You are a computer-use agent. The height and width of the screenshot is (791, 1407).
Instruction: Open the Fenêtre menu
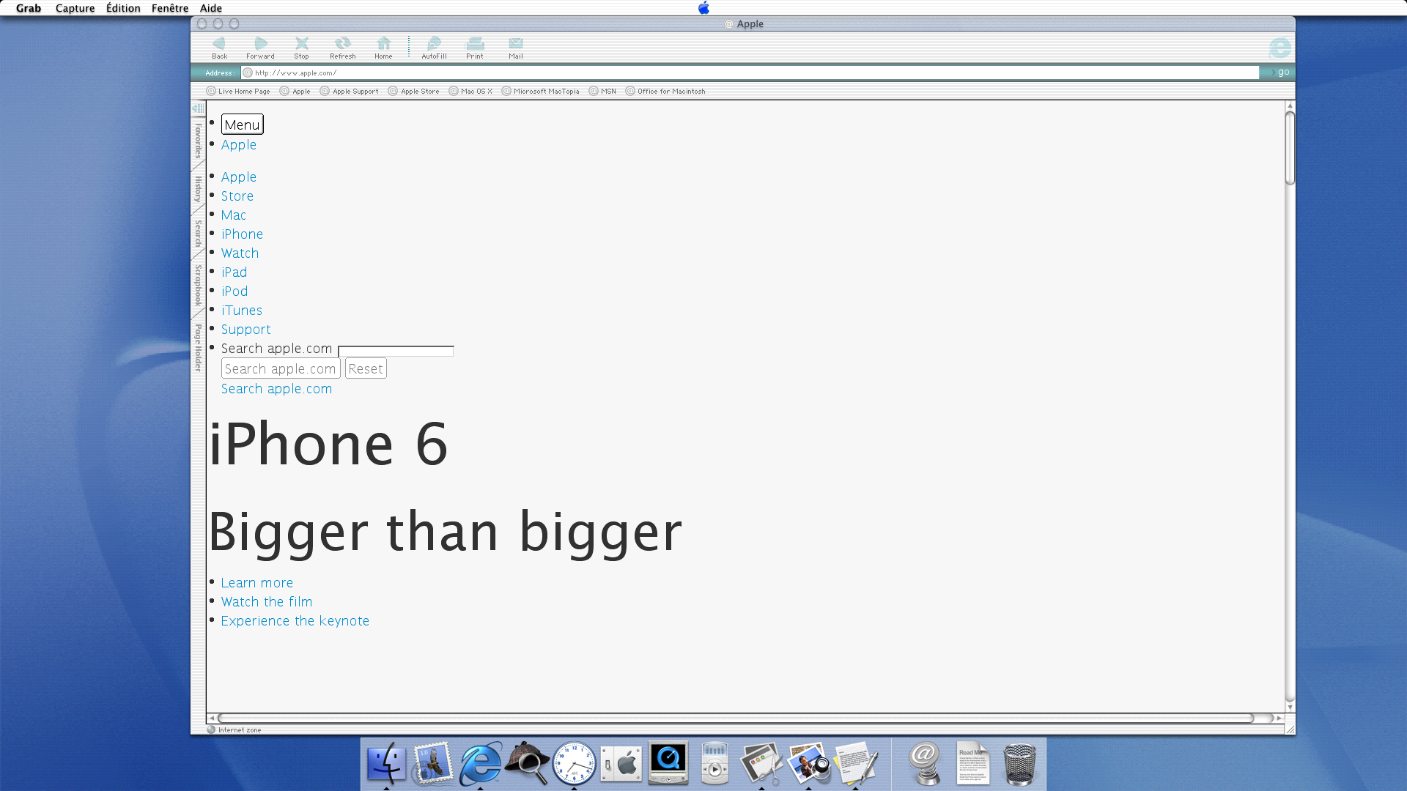pyautogui.click(x=170, y=8)
